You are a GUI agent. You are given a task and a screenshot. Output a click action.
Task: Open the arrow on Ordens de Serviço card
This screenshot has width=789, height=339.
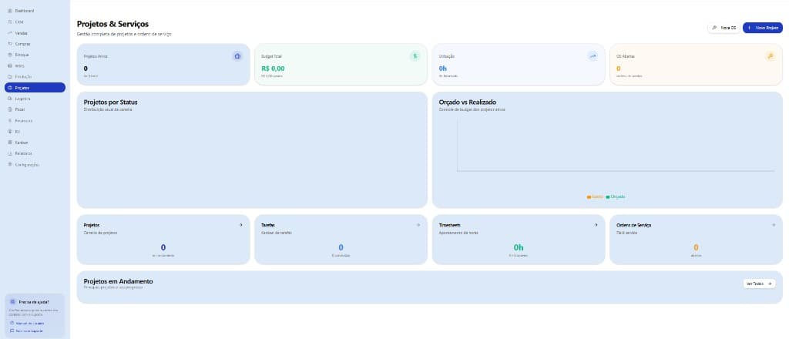[774, 225]
